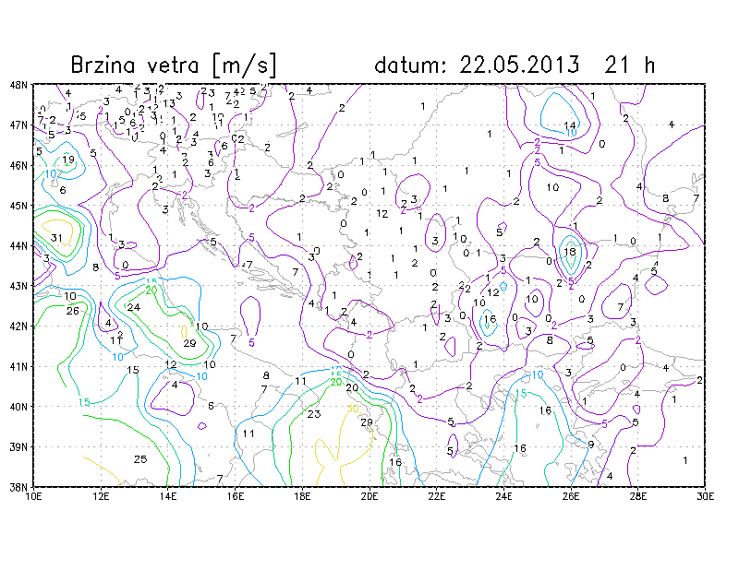Select the wind speed value 14
The image size is (739, 570).
[x=570, y=125]
